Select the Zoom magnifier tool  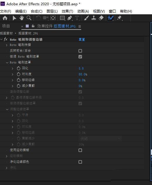click(29, 18)
